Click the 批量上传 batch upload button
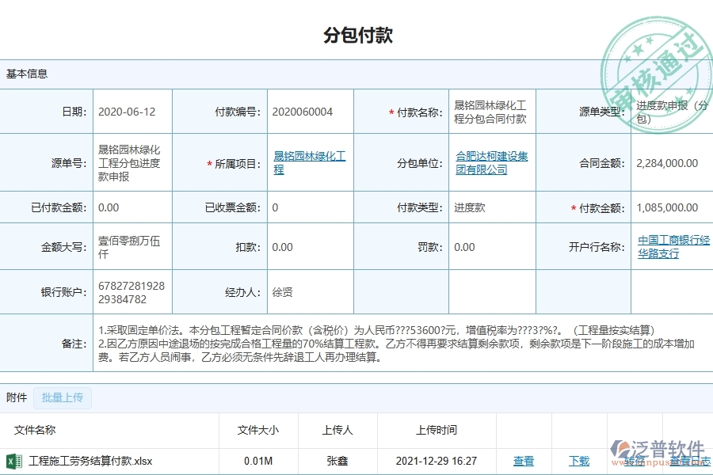This screenshot has height=475, width=713. tap(63, 397)
